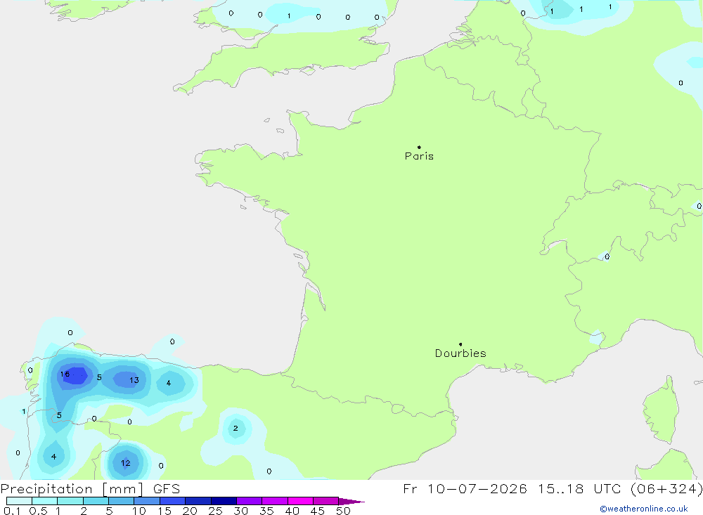The width and height of the screenshot is (703, 515).
Task: Click the legend label 30
Action: coord(241,511)
